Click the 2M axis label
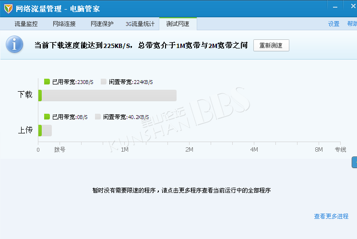357x239 pixels. click(189, 150)
